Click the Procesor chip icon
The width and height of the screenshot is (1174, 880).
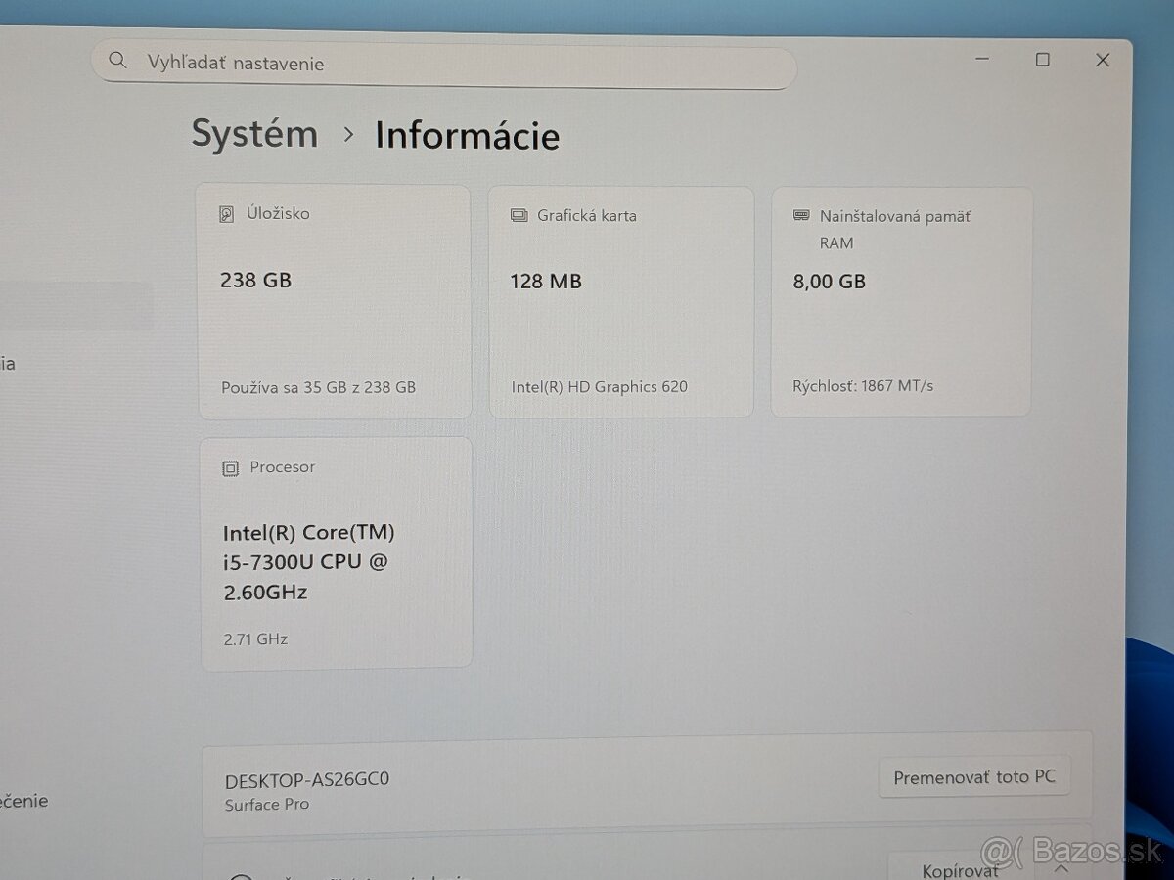pyautogui.click(x=230, y=467)
